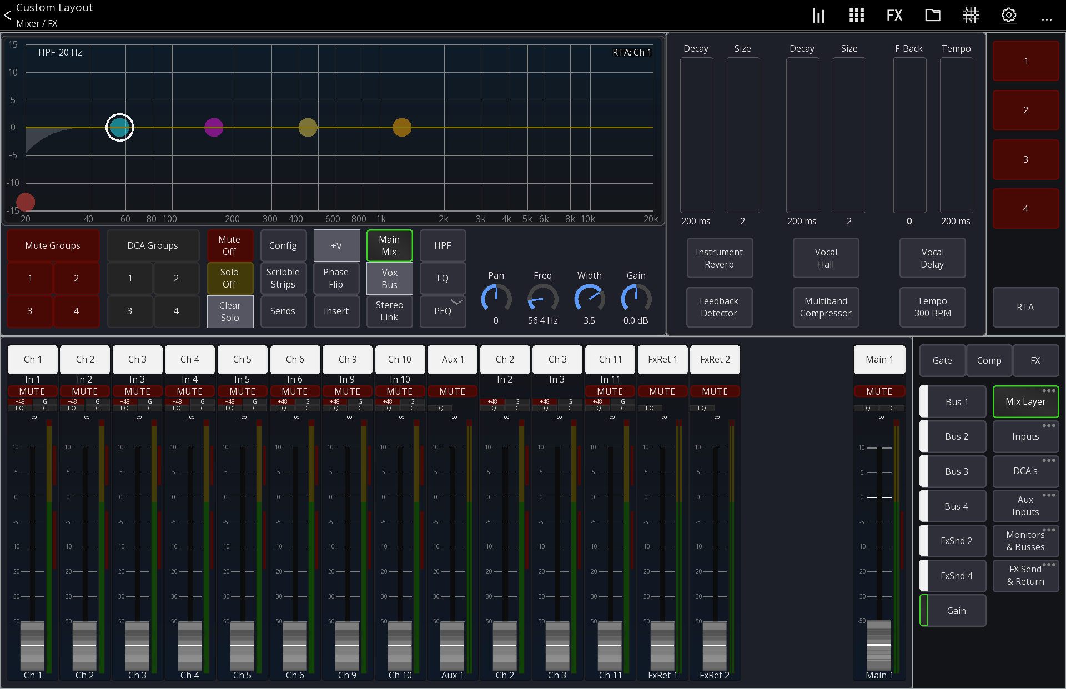This screenshot has height=689, width=1066.
Task: Select the orange EQ band node
Action: [x=402, y=127]
